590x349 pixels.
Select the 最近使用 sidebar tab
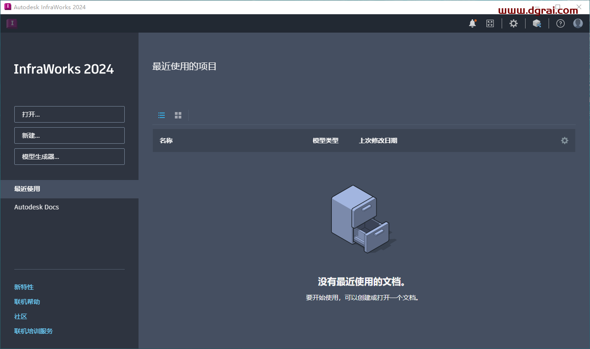tap(69, 189)
